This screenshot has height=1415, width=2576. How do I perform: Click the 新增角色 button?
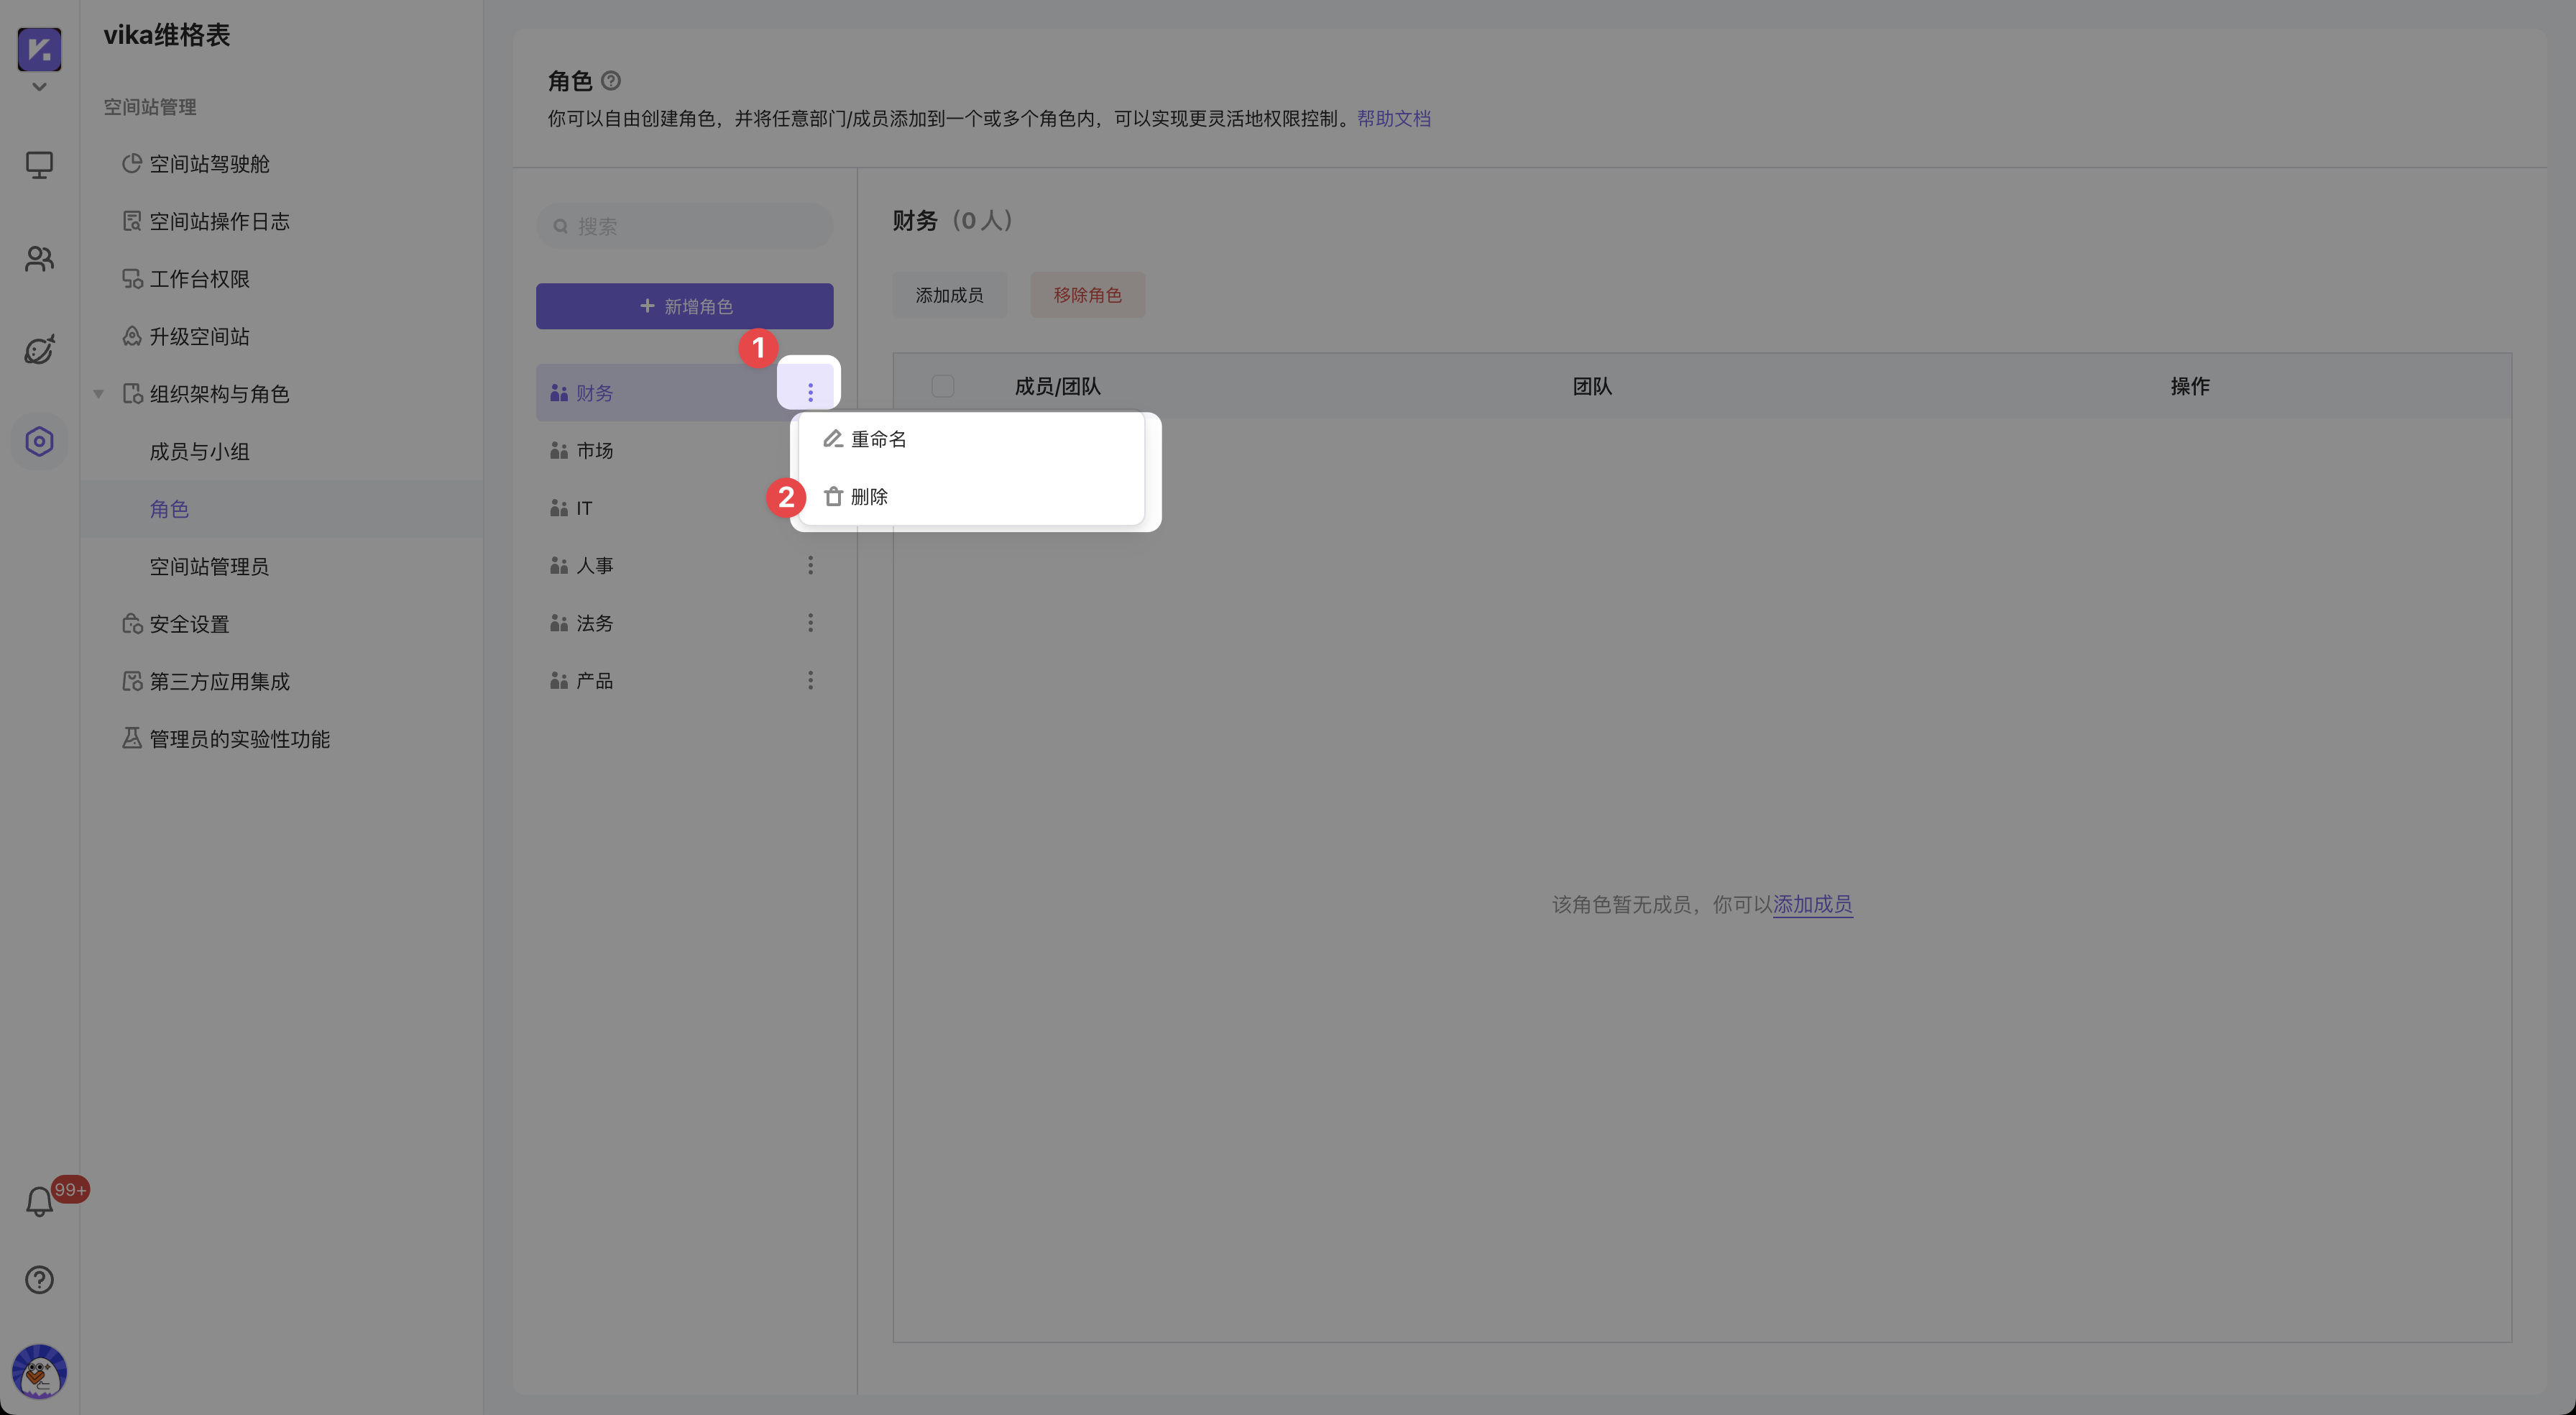pos(684,306)
